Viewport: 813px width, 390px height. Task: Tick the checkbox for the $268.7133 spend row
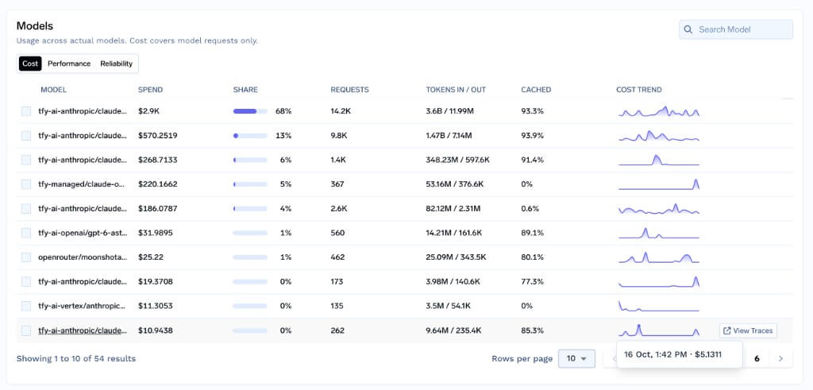26,160
